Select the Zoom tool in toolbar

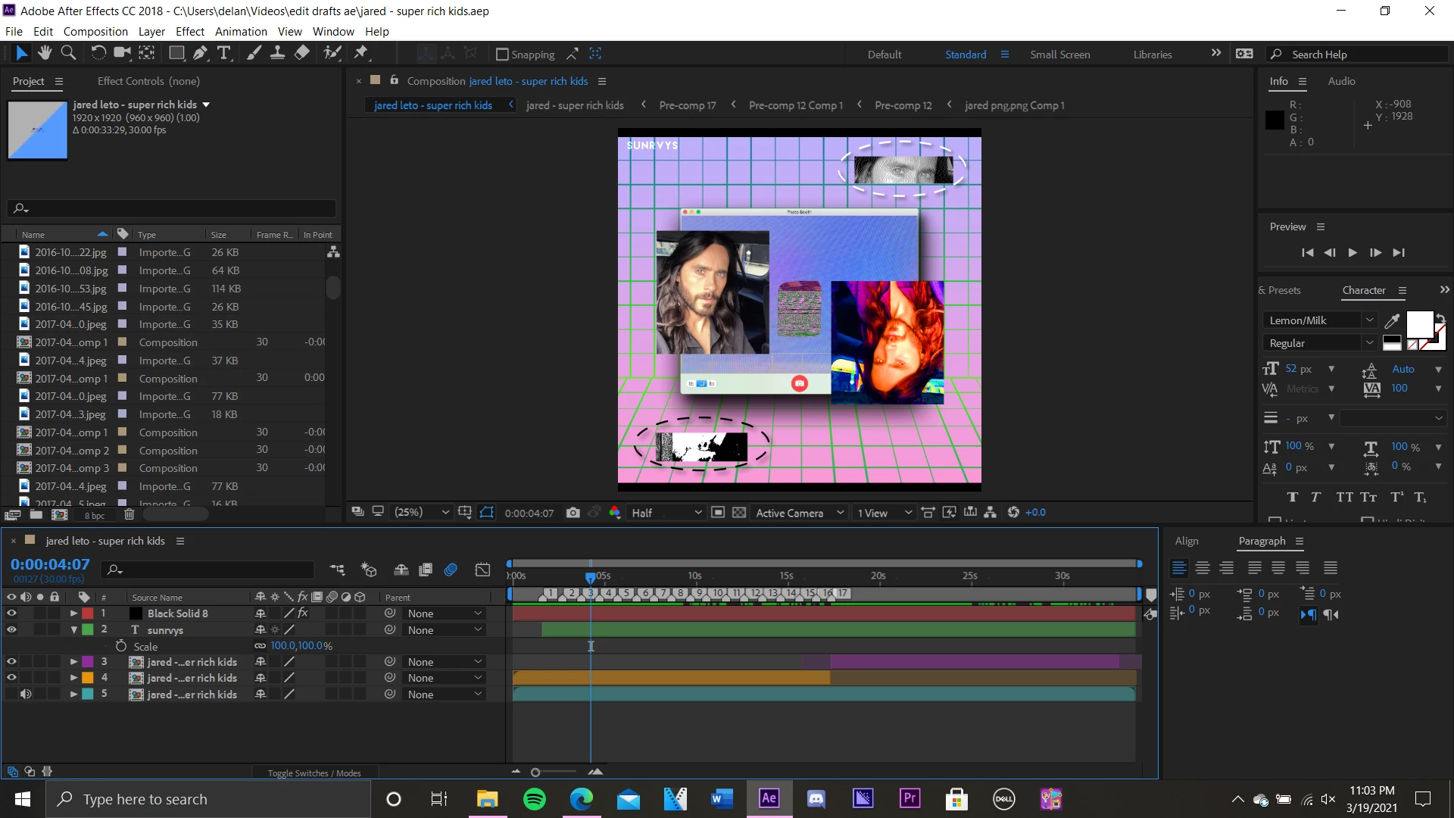[68, 53]
